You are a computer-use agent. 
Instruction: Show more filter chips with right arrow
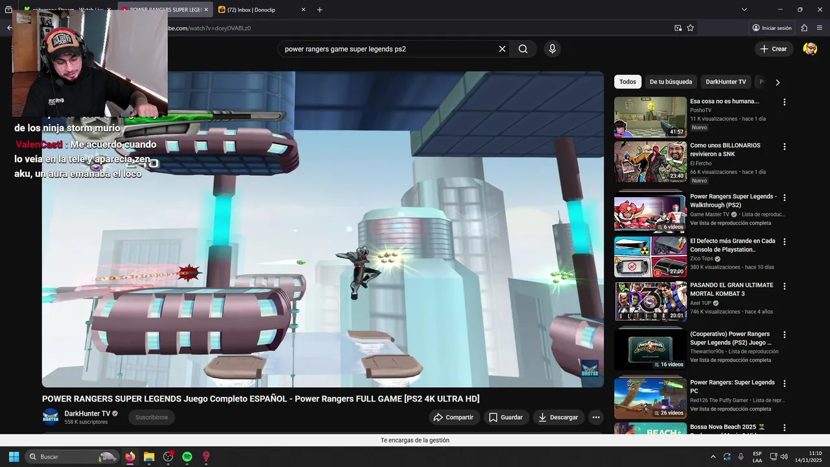[x=777, y=82]
